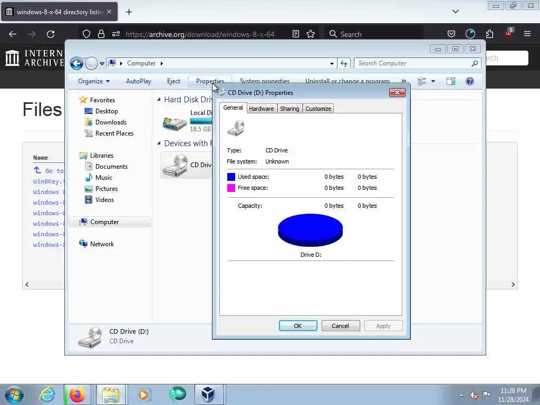Viewport: 540px width, 405px height.
Task: Click Uninstall or change a program
Action: coord(347,81)
